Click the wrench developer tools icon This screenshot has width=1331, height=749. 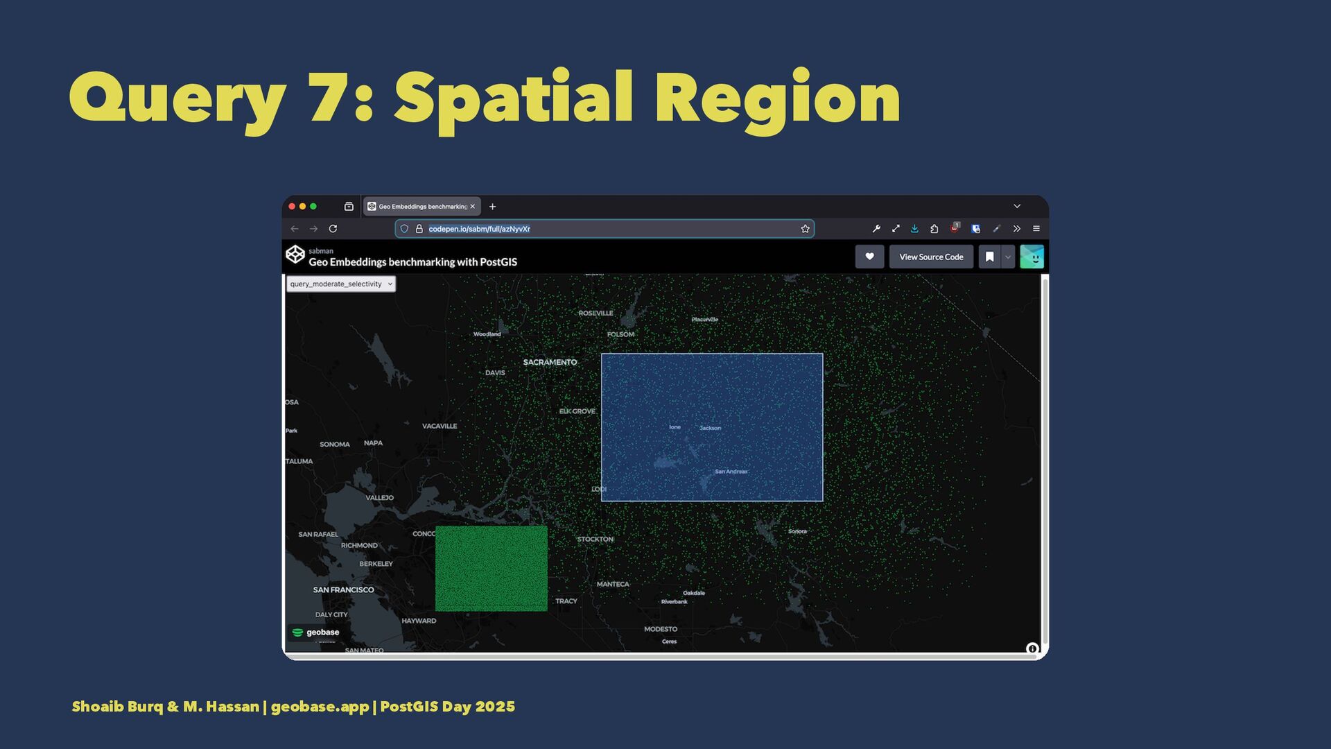[x=876, y=229]
